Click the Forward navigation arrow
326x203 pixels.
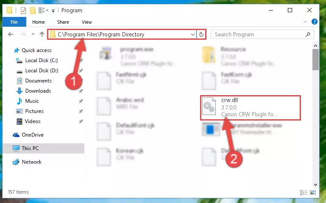click(23, 34)
